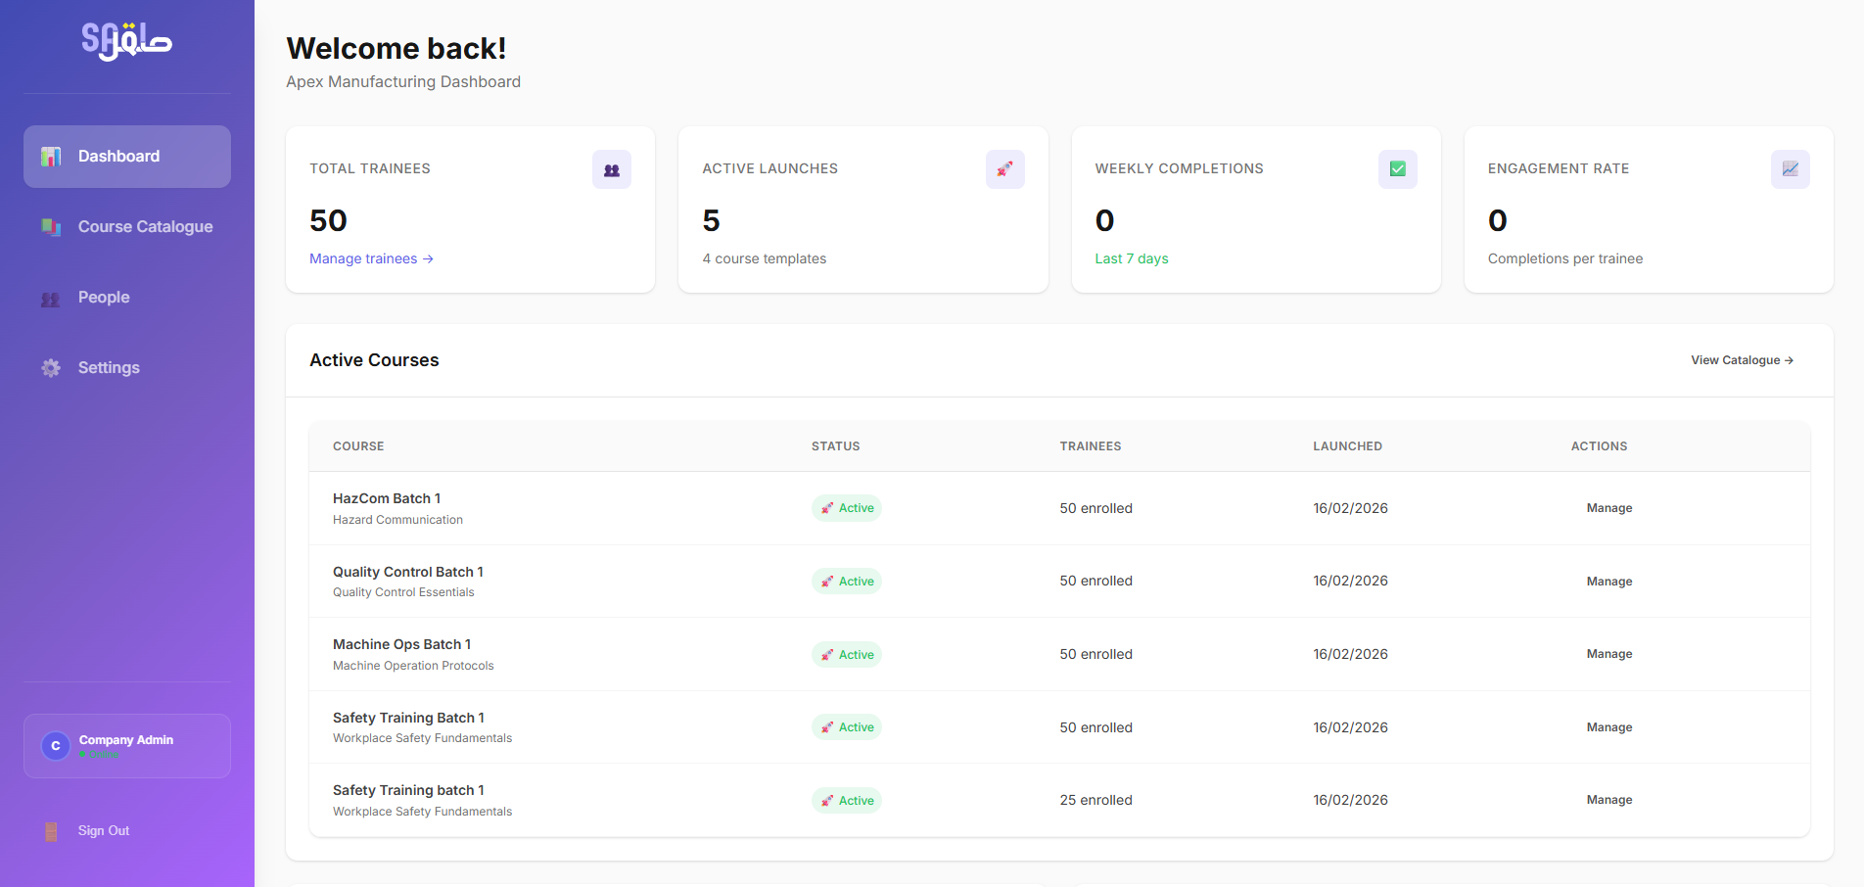Click the Manage trainees link
Screen dimensions: 1864x887
point(370,258)
